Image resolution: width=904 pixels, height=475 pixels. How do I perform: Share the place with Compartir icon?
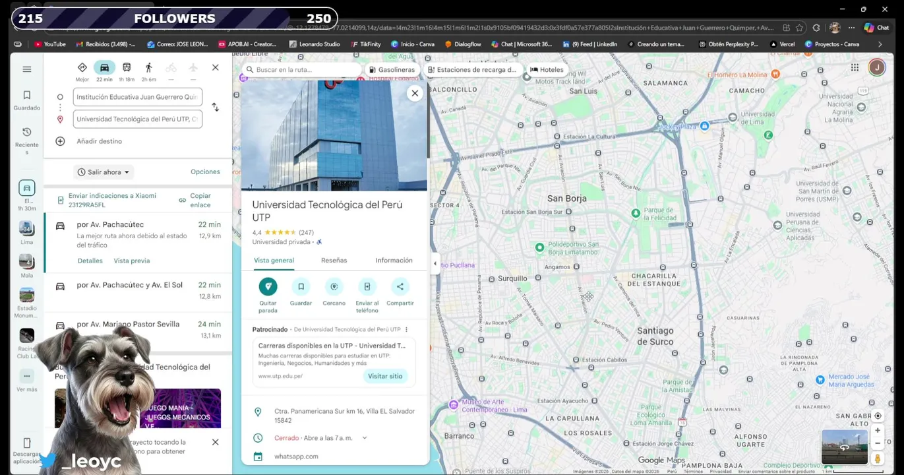pos(400,286)
